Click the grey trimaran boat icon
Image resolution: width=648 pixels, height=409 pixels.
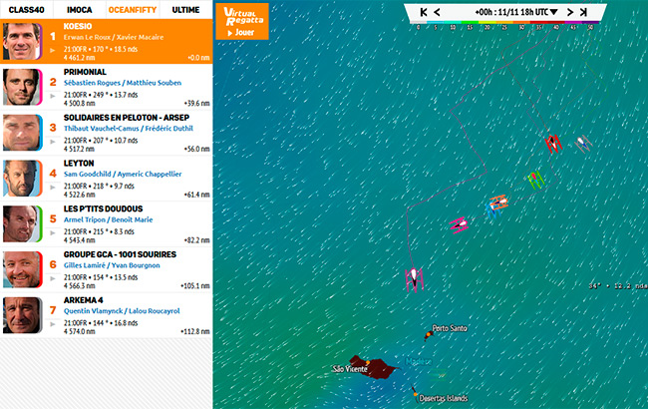582,144
